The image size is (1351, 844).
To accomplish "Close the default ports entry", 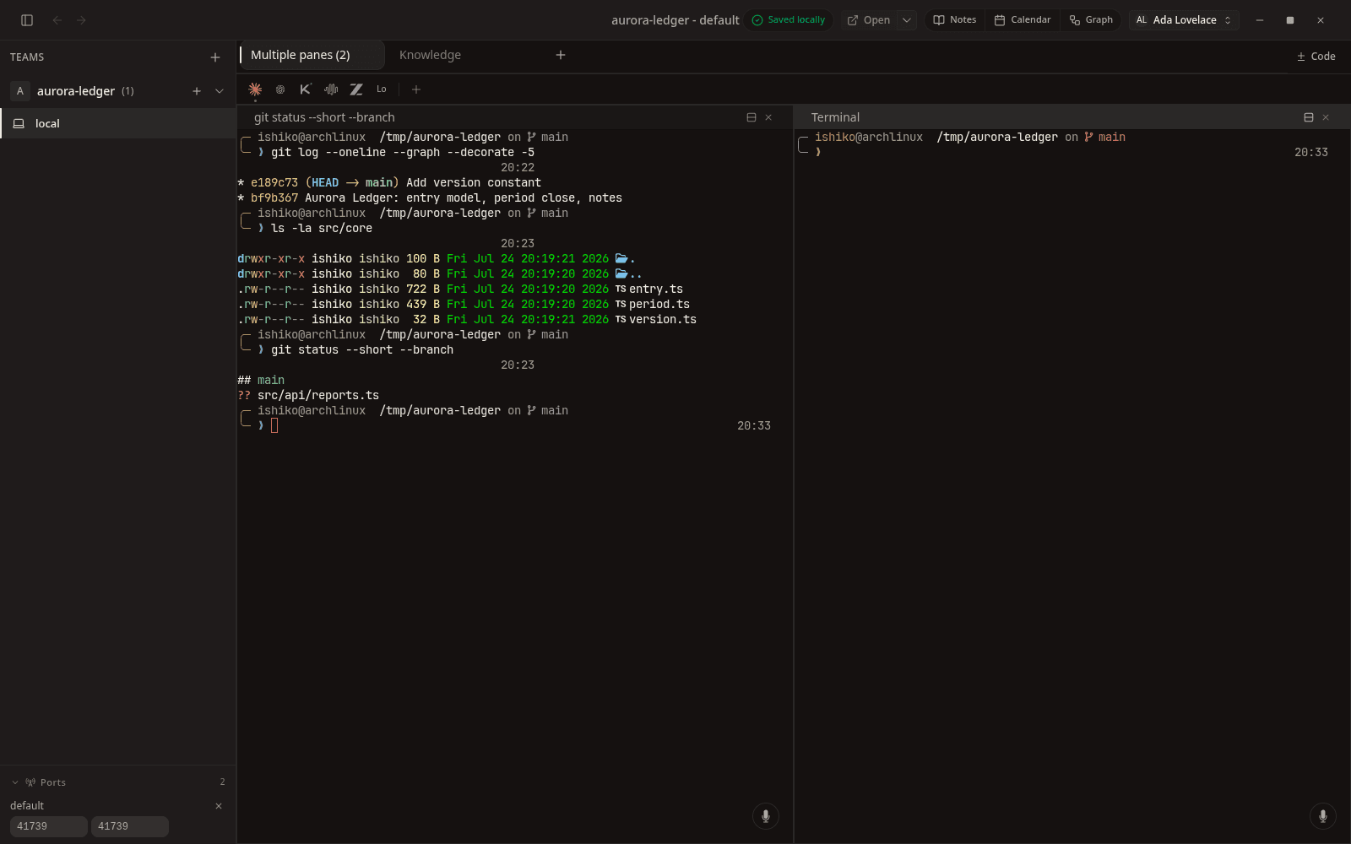I will 219,806.
